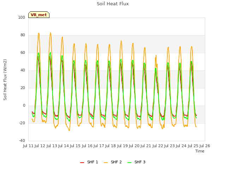Toggle the SHF 3 series in legend
This screenshot has width=226, height=169.
pos(137,162)
